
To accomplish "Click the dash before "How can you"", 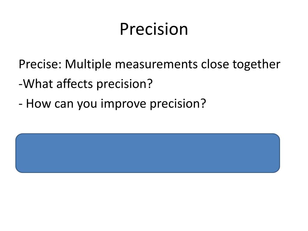I will (21, 104).
